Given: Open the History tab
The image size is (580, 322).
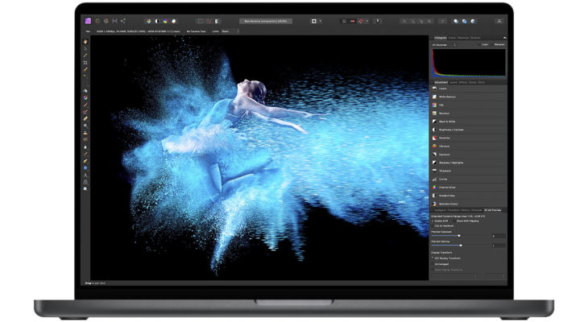Looking at the screenshot, I should tap(466, 210).
